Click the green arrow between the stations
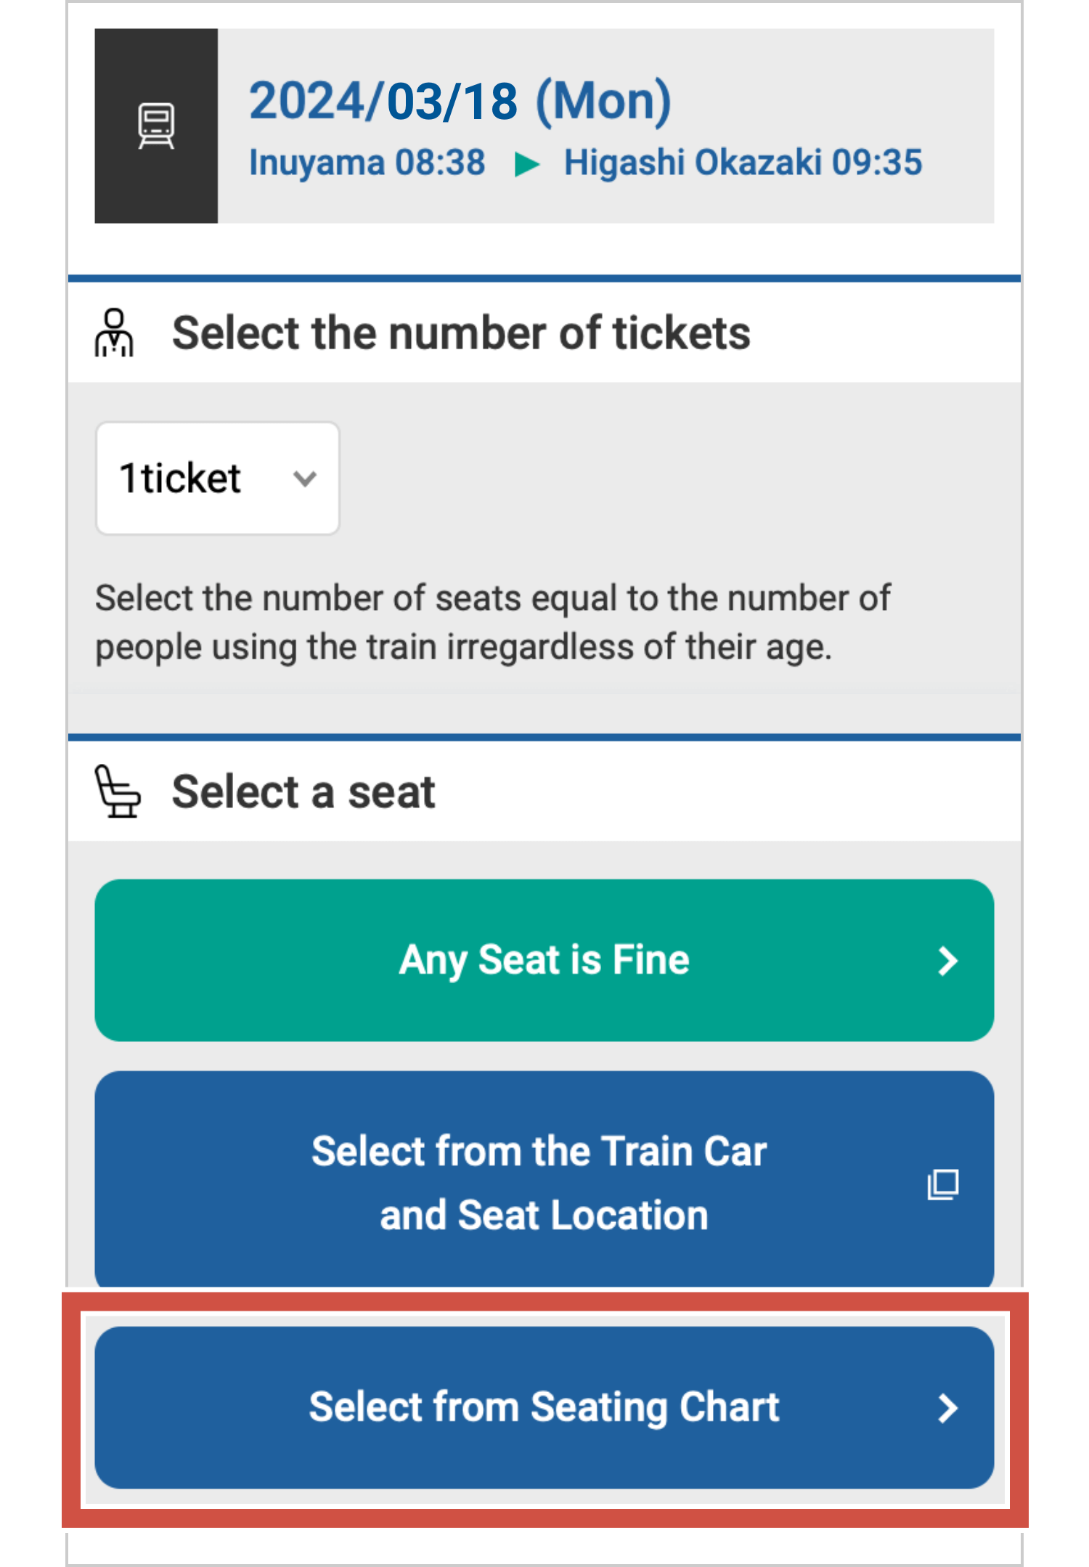Screen dimensions: 1089x1567 526,164
